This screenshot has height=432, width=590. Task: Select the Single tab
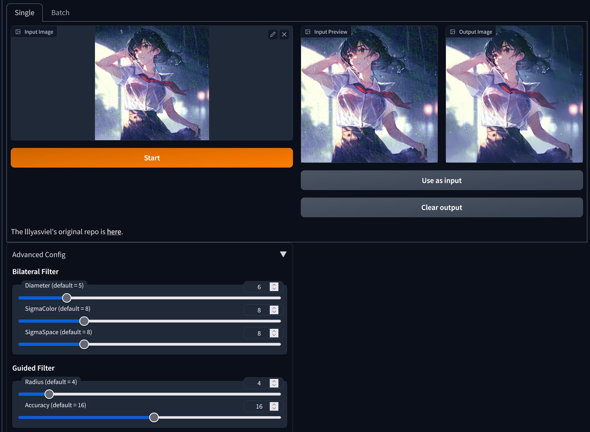(25, 13)
